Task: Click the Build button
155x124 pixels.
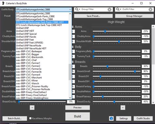Action: coord(77,116)
